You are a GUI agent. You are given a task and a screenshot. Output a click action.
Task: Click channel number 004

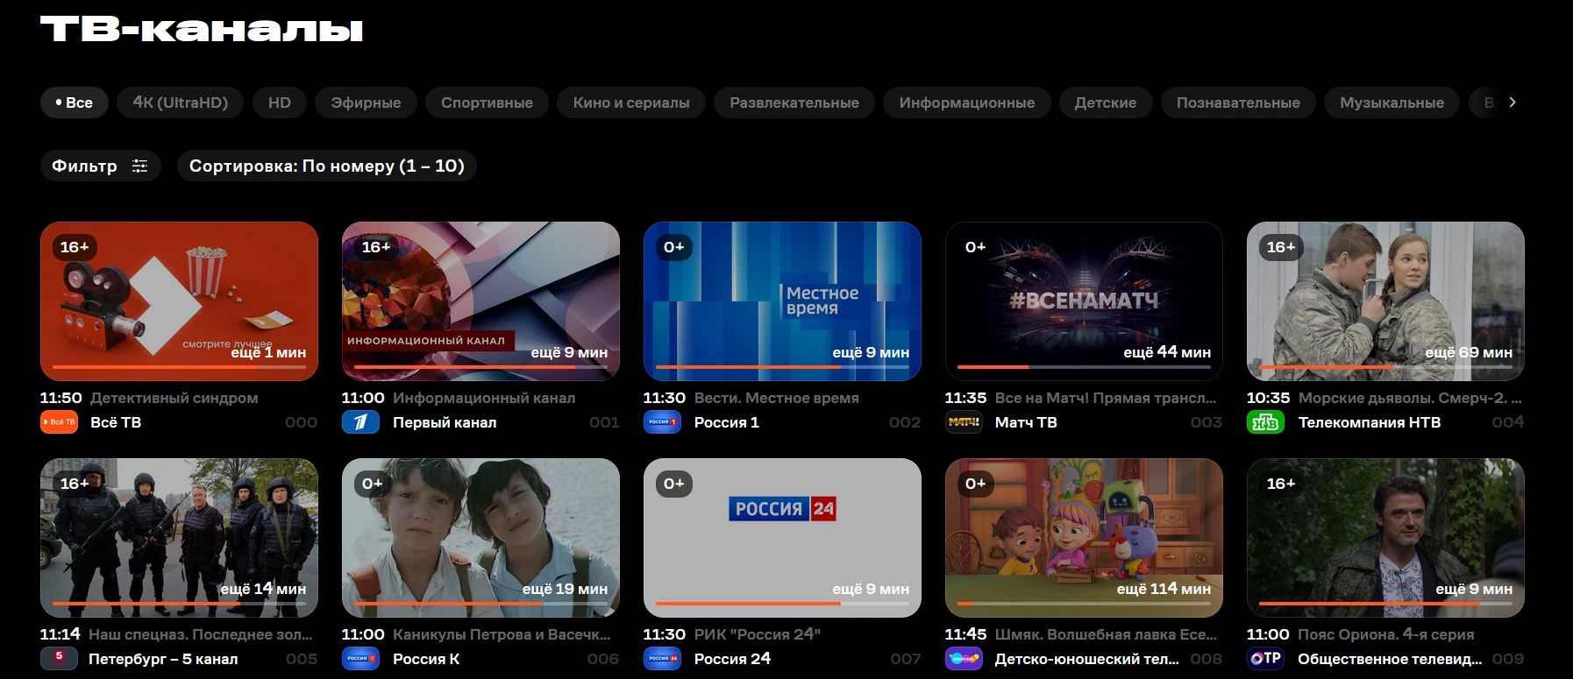pyautogui.click(x=1508, y=422)
